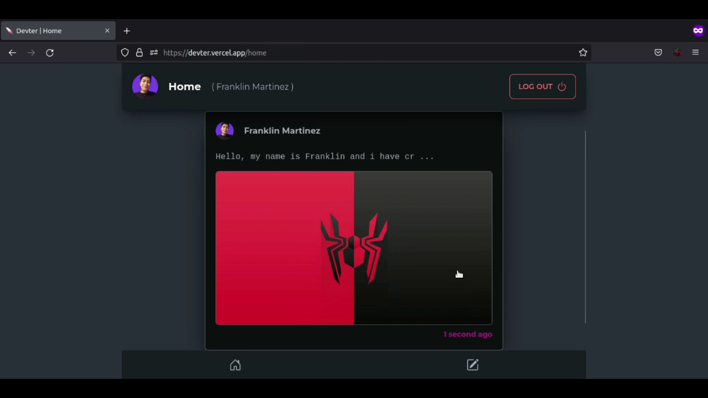The image size is (708, 398).
Task: Open a new browser tab
Action: (x=126, y=31)
